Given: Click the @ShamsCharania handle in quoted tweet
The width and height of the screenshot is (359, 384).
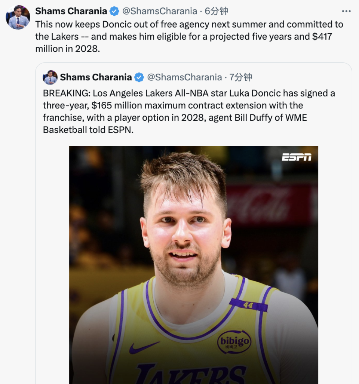Looking at the screenshot, I should pyautogui.click(x=184, y=77).
